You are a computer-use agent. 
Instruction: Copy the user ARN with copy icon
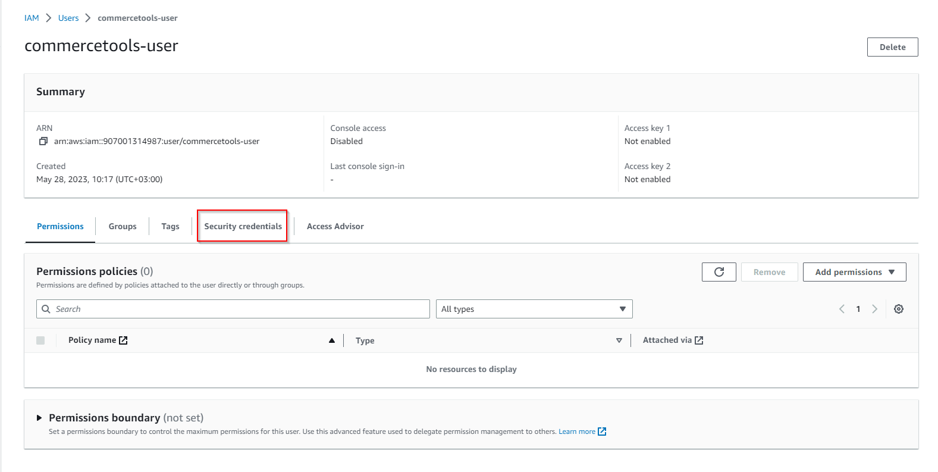tap(43, 141)
